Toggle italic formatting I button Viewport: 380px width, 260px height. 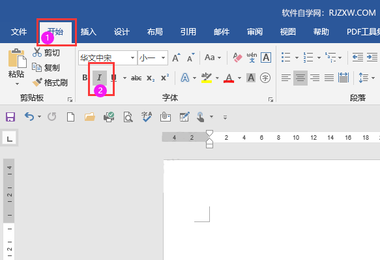point(99,78)
